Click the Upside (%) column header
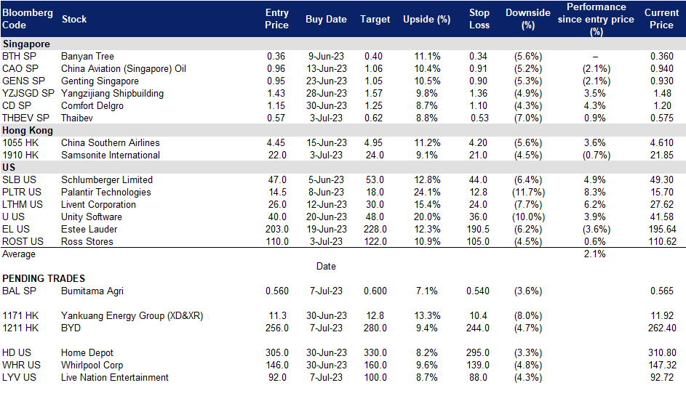This screenshot has width=686, height=396. coord(426,19)
